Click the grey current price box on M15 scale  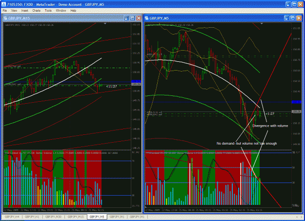136,84
